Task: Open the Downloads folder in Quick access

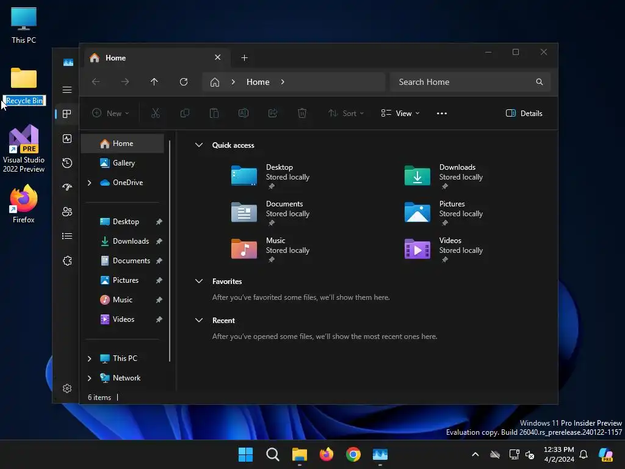Action: coord(444,176)
